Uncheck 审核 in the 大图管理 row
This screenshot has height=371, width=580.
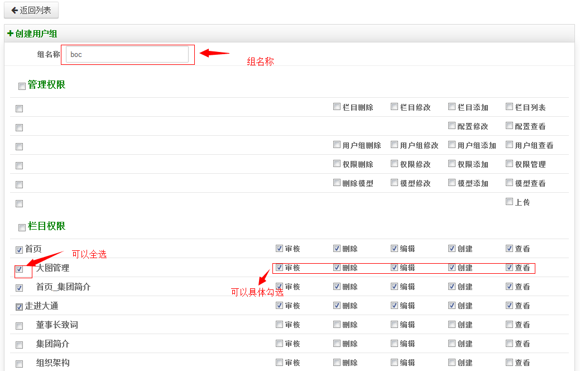click(279, 267)
